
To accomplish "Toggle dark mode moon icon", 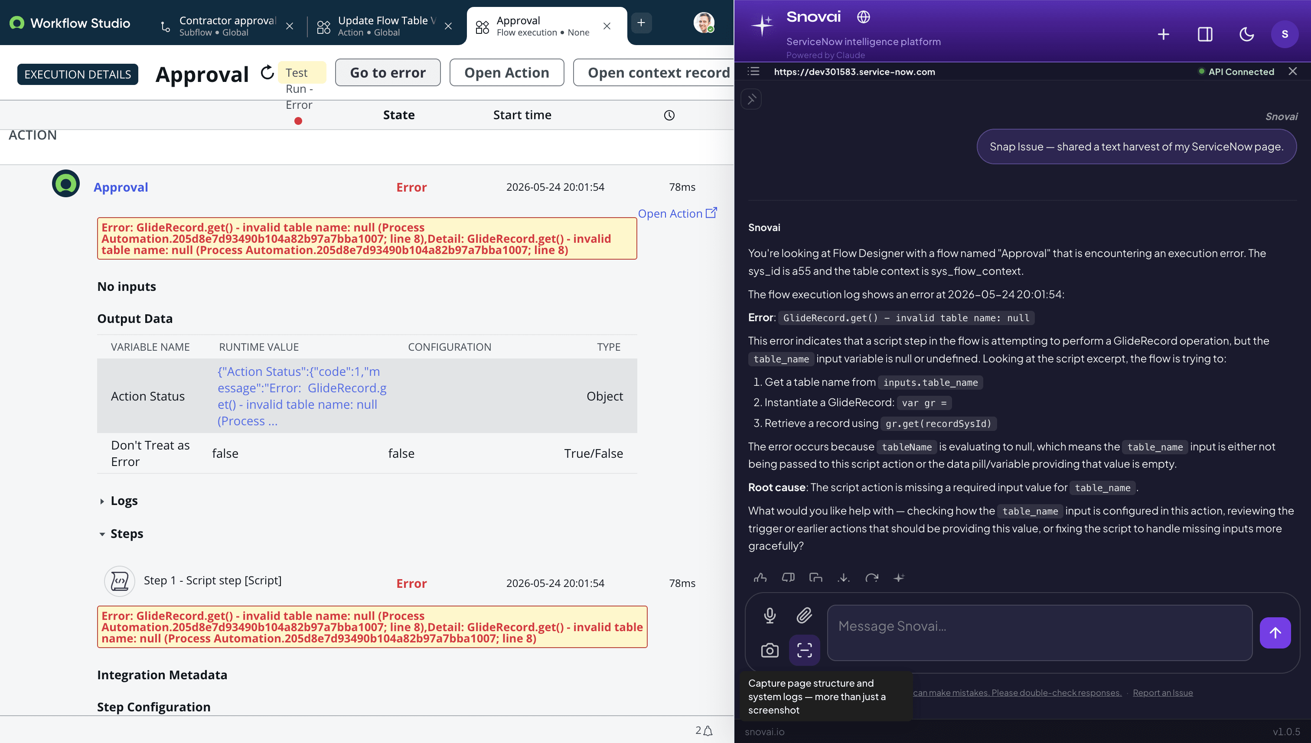I will tap(1247, 35).
